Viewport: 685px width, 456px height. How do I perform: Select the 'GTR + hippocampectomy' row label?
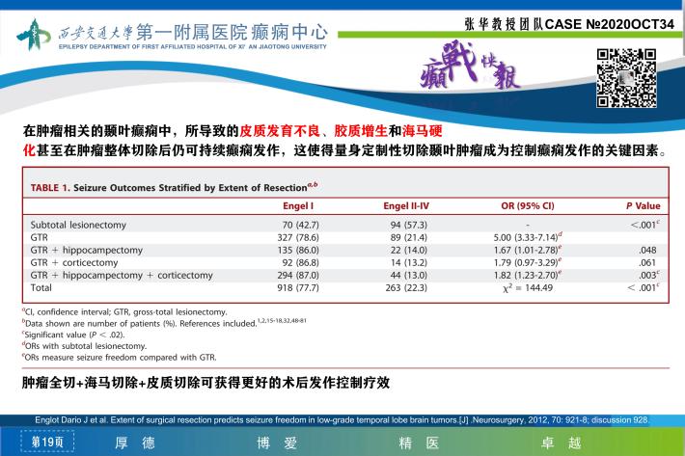87,251
